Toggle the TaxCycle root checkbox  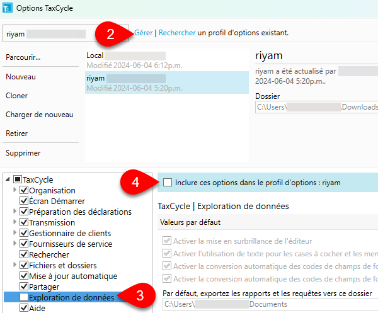tap(18, 179)
